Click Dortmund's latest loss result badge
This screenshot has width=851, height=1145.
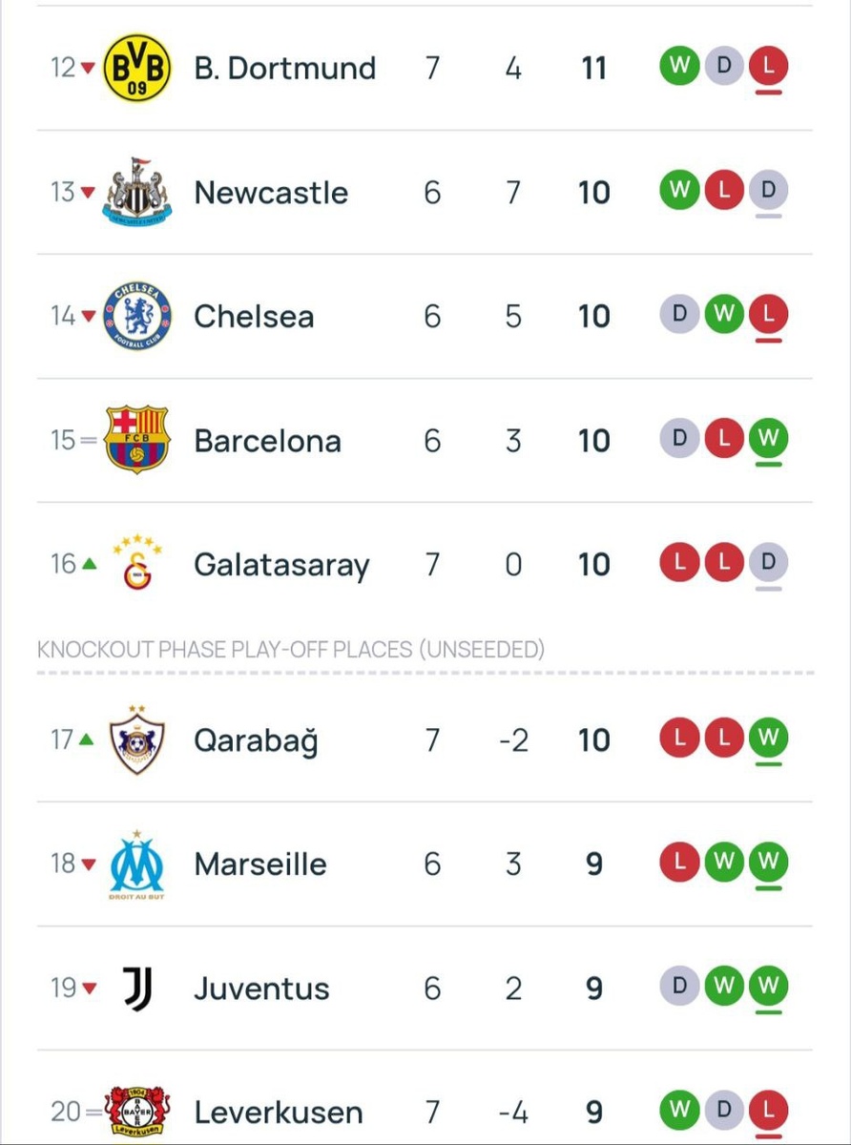767,68
